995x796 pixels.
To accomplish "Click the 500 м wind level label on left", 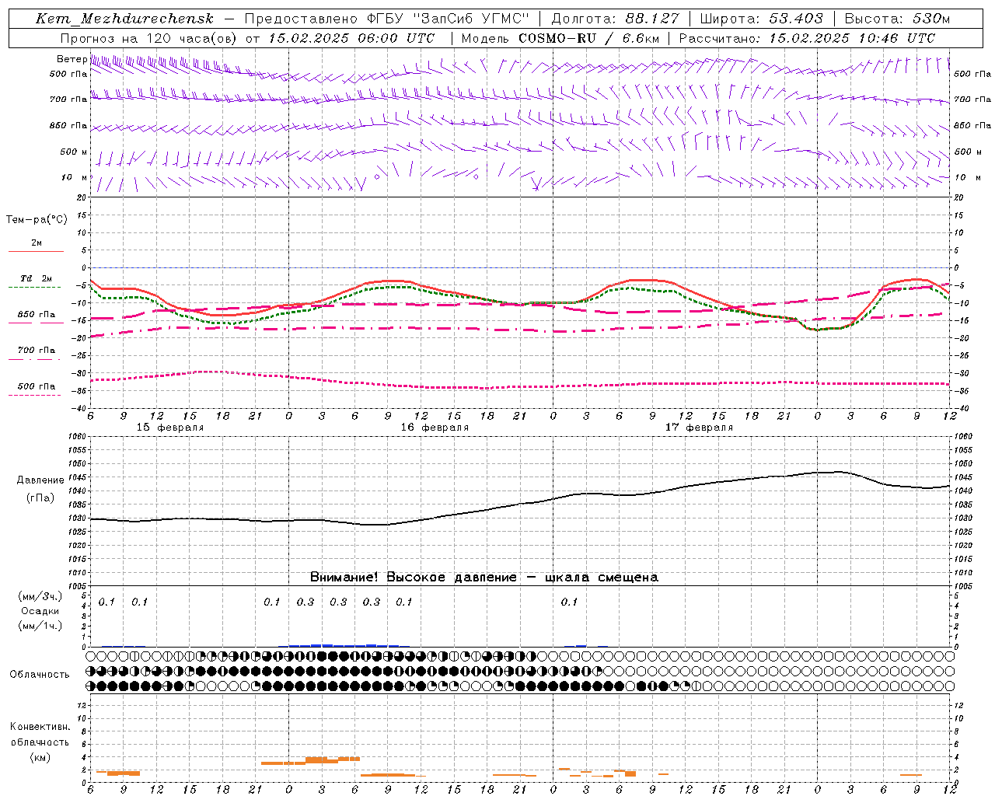I will (74, 152).
